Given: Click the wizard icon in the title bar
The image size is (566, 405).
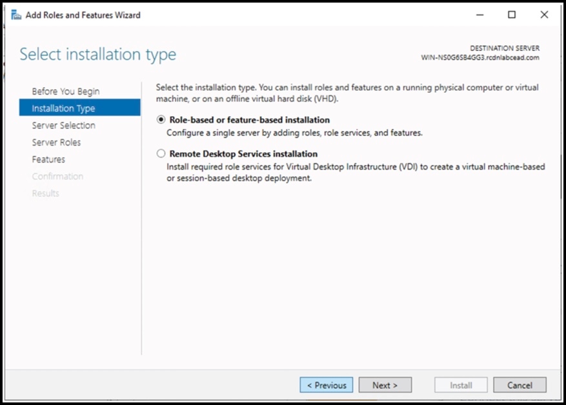Looking at the screenshot, I should pyautogui.click(x=16, y=14).
